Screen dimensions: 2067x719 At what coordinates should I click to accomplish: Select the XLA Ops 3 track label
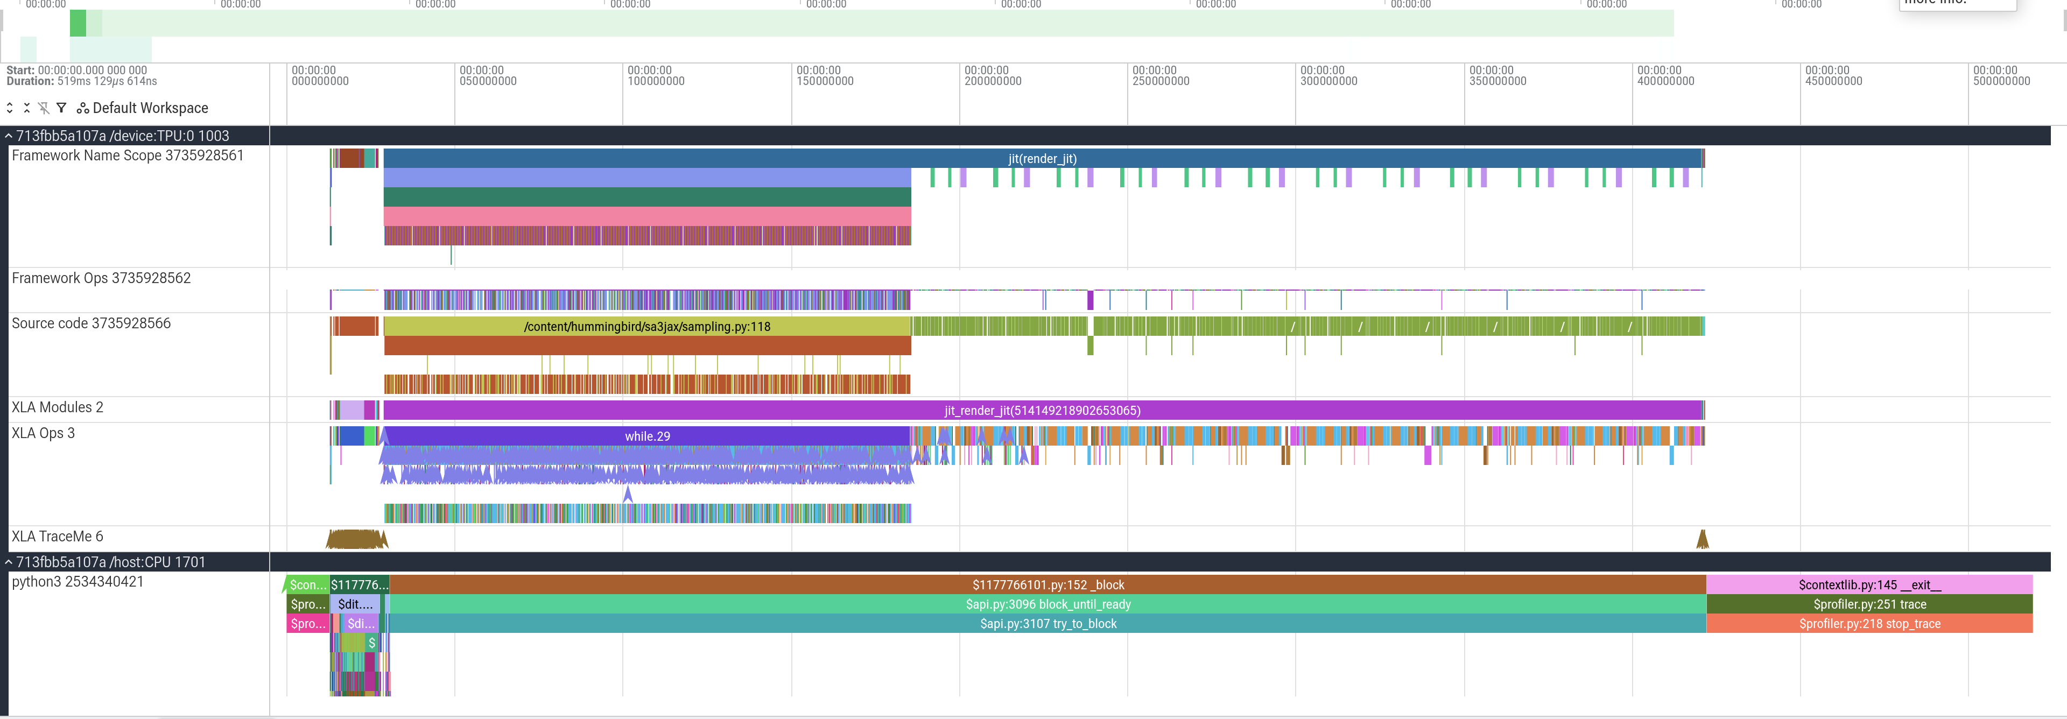click(x=43, y=433)
